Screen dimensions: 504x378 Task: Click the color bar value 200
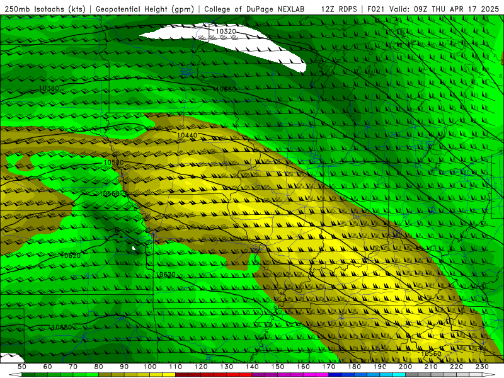[x=405, y=367]
